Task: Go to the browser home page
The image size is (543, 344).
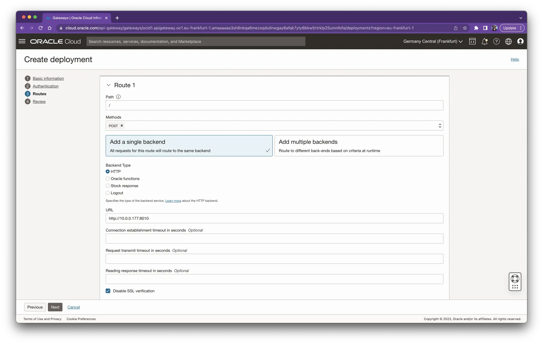Action: pyautogui.click(x=50, y=28)
